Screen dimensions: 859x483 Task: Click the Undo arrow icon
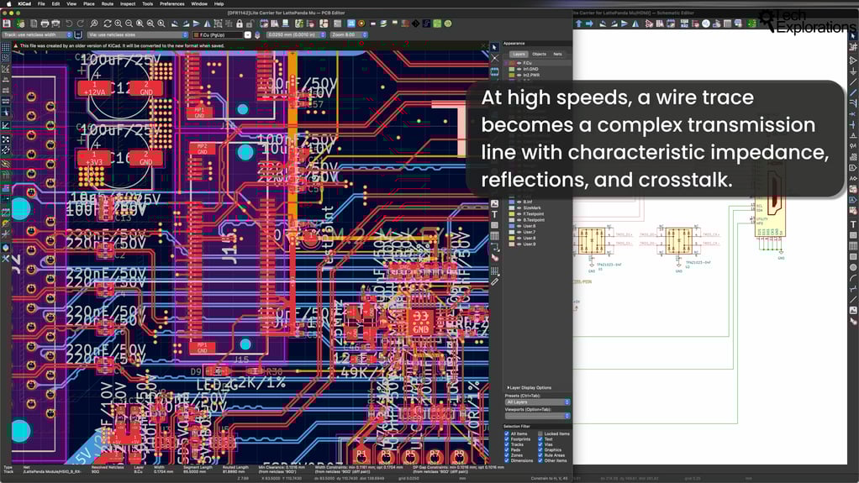coord(69,23)
